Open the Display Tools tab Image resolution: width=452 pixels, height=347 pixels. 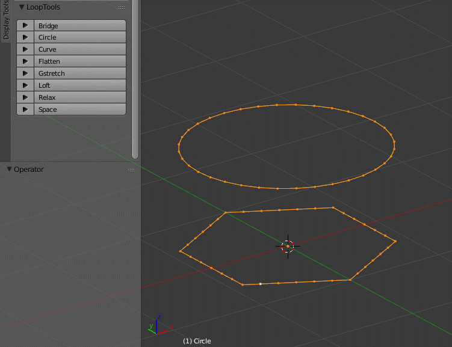(5, 20)
